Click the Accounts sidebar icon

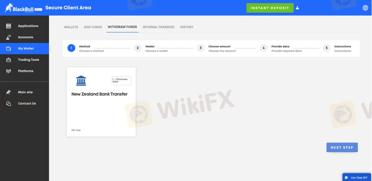pos(9,37)
